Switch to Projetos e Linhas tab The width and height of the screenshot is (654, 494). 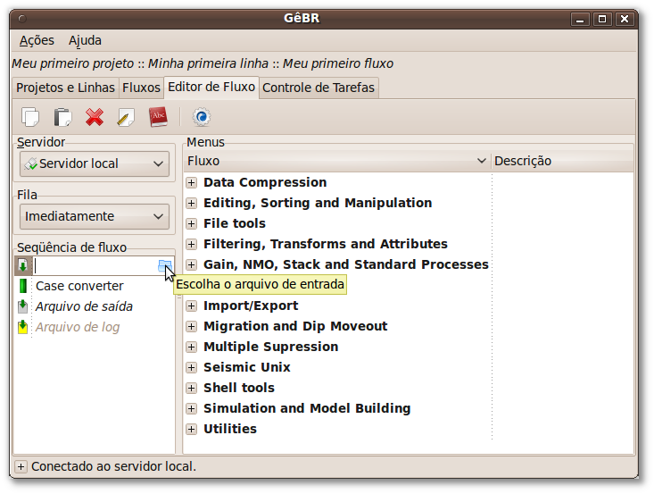[x=65, y=88]
